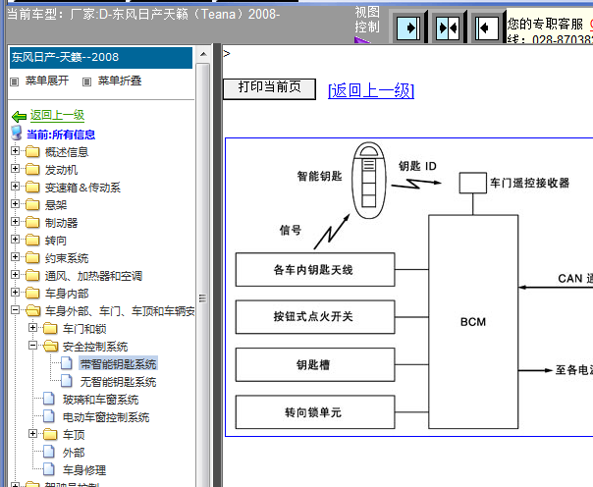Viewport: 593px width, 487px height.
Task: Expand the 约束系统 tree node
Action: (x=15, y=256)
